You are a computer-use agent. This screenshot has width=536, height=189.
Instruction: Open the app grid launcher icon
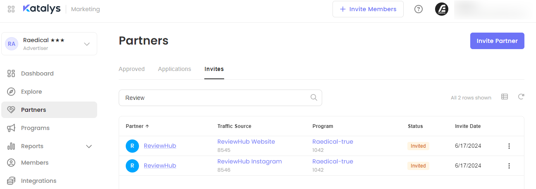(11, 9)
